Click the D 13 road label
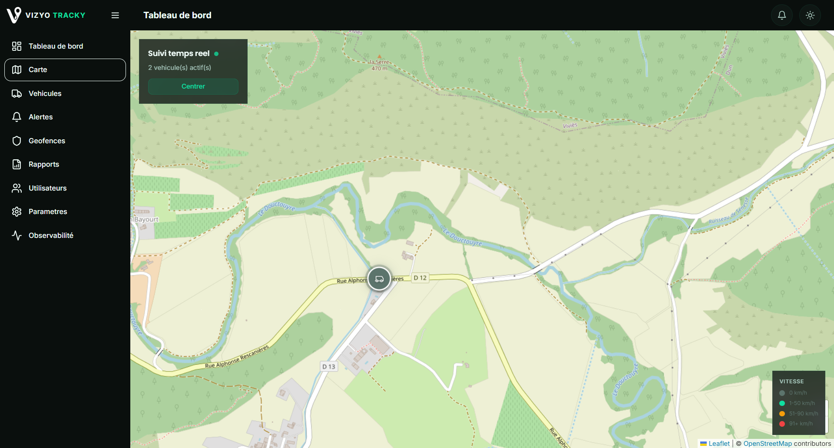This screenshot has width=834, height=448. [329, 366]
